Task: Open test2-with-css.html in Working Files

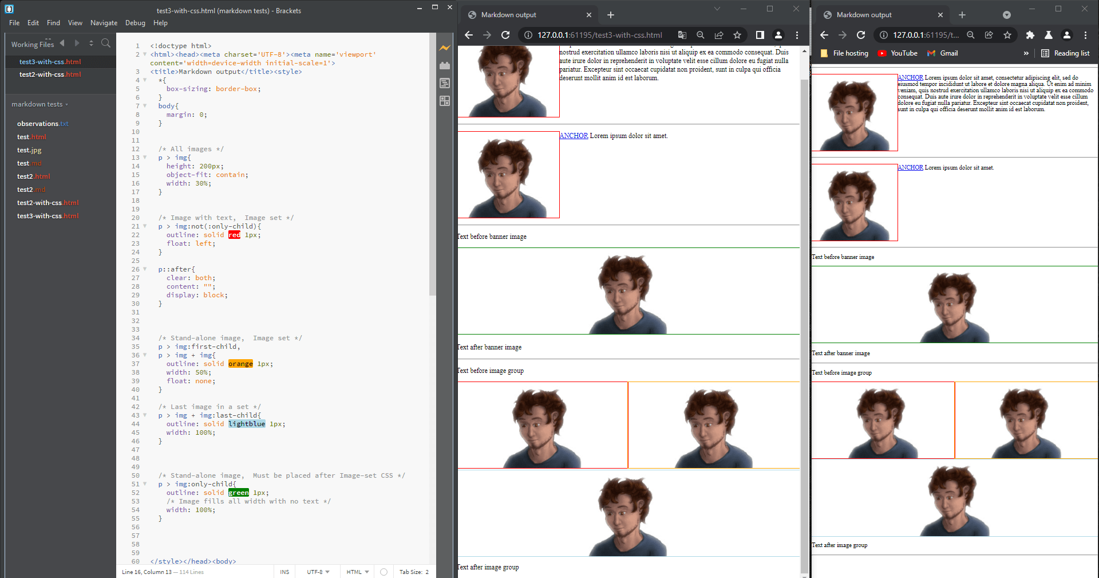Action: coord(50,74)
